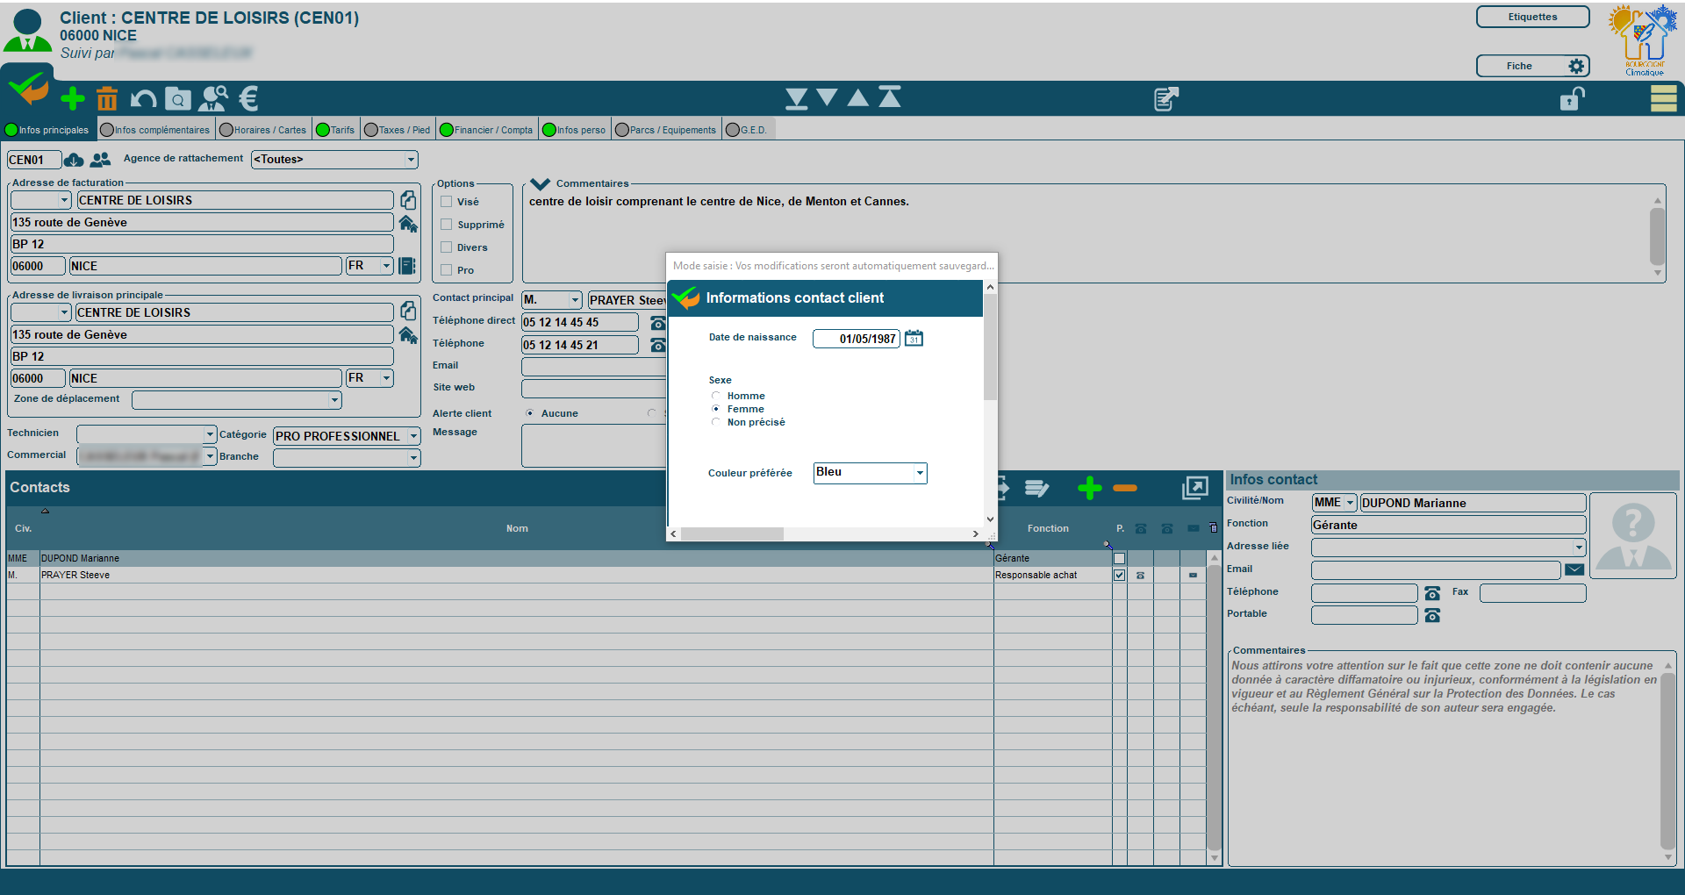The height and width of the screenshot is (895, 1685).
Task: Click house icon next to billing street
Action: (408, 223)
